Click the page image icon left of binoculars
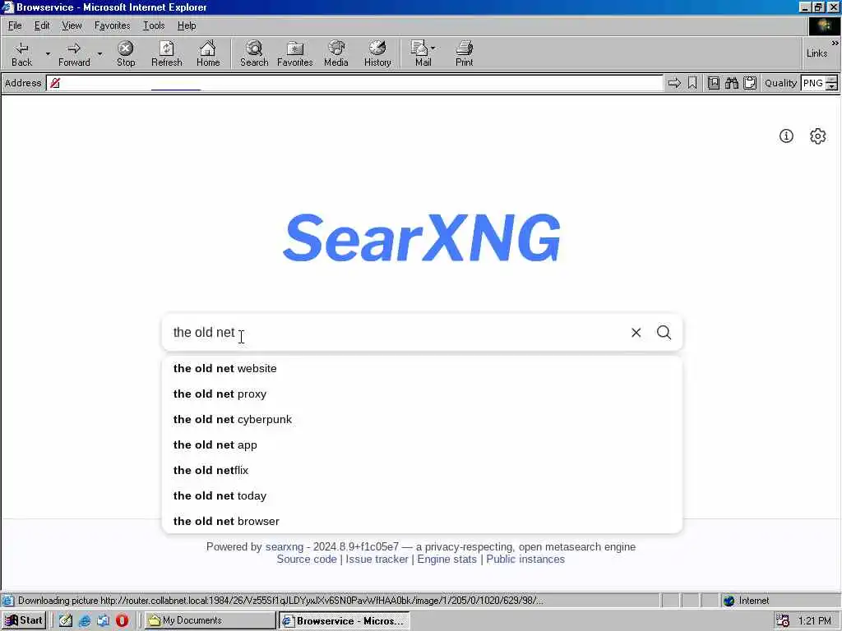The height and width of the screenshot is (631, 842). [714, 83]
